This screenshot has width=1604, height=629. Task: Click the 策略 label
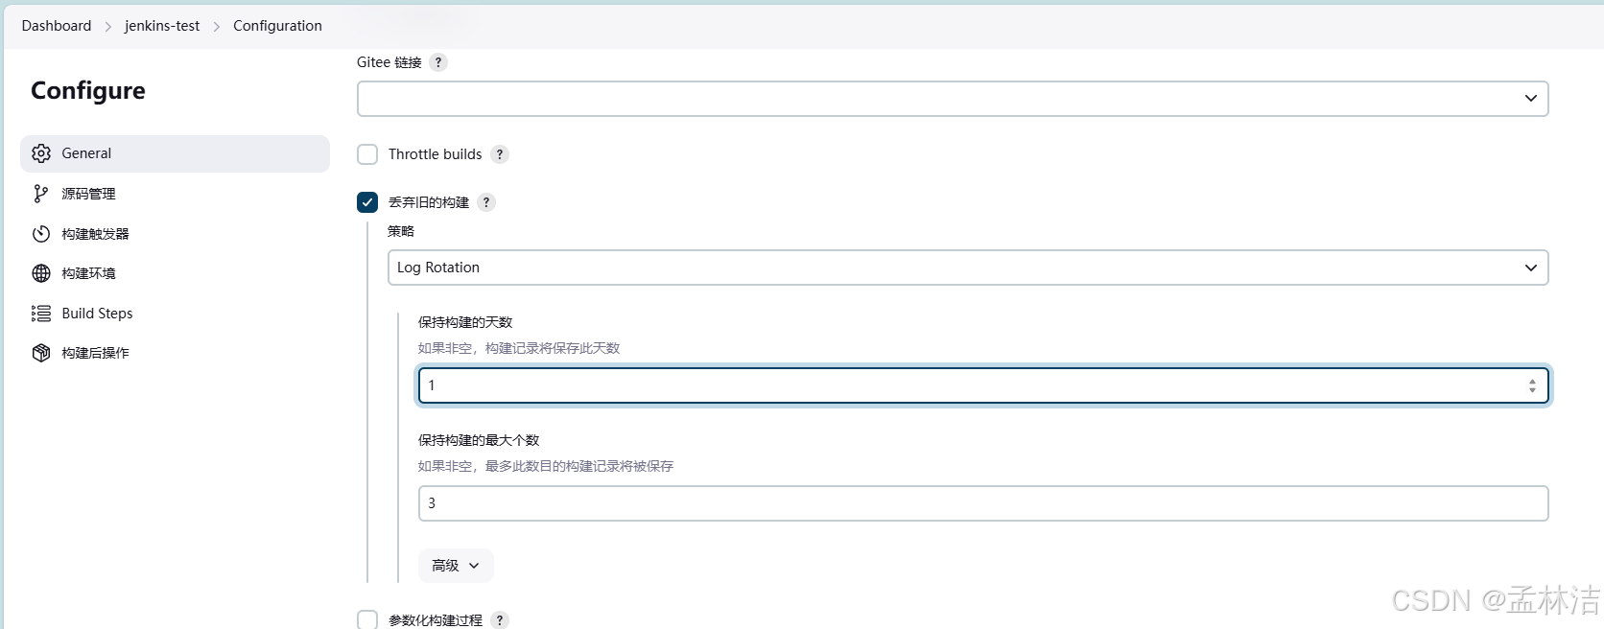401,231
